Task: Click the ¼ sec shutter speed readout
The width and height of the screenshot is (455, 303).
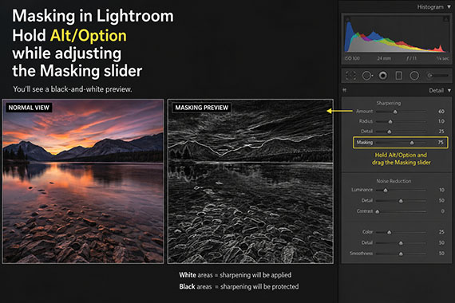Action: (x=442, y=58)
